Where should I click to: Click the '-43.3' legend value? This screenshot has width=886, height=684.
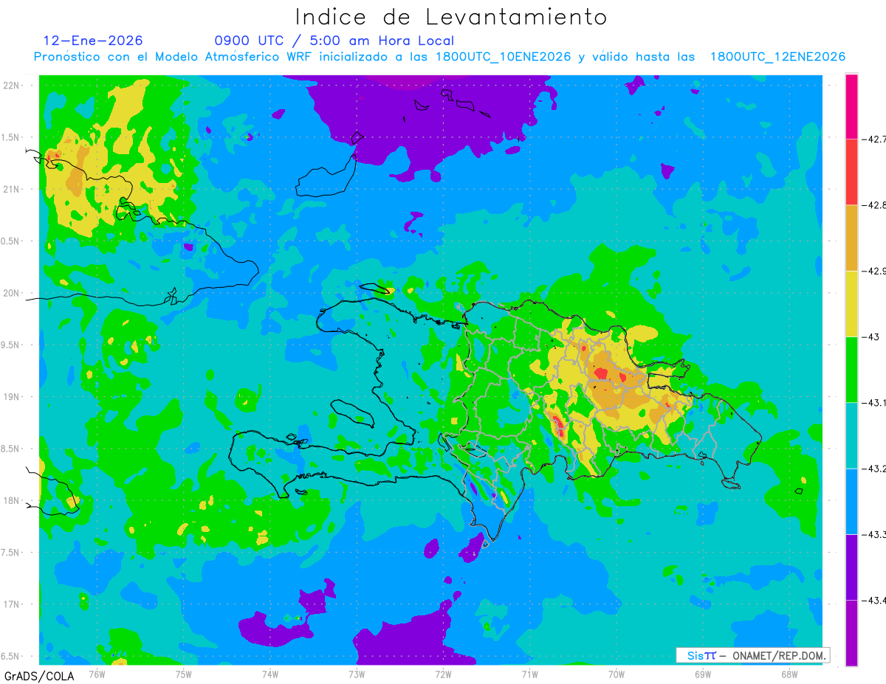pyautogui.click(x=873, y=534)
